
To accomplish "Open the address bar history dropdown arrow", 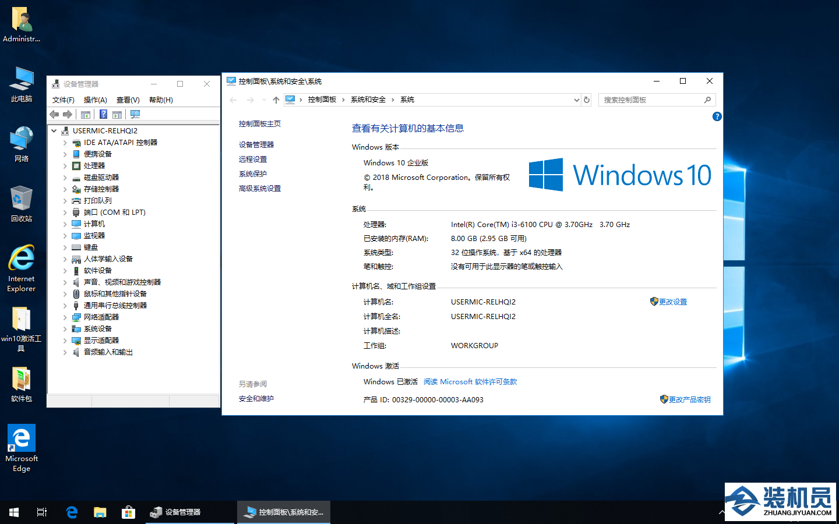I will click(576, 100).
